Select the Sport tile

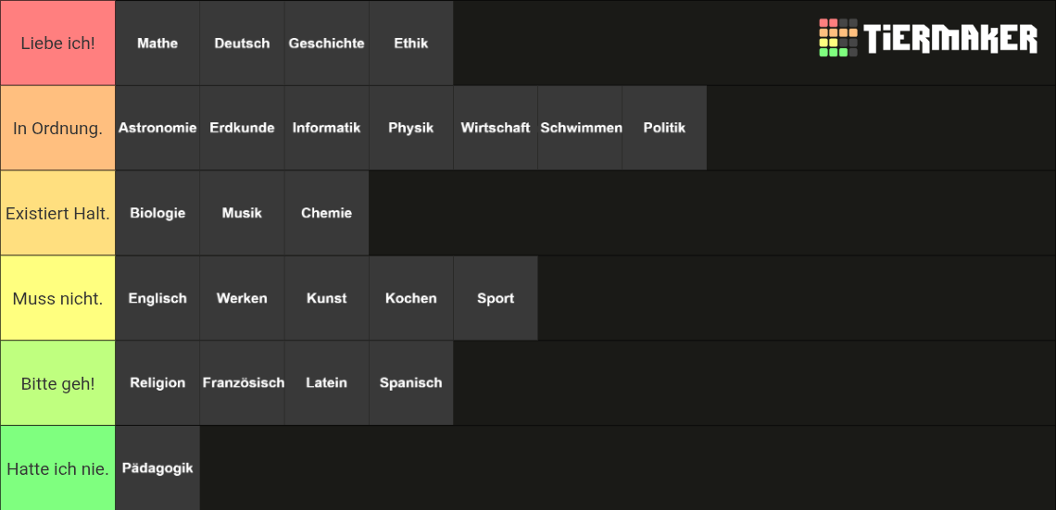tap(496, 298)
